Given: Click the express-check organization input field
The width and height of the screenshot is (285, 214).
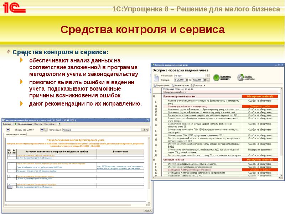Looking at the screenshot, I should coord(190,76).
